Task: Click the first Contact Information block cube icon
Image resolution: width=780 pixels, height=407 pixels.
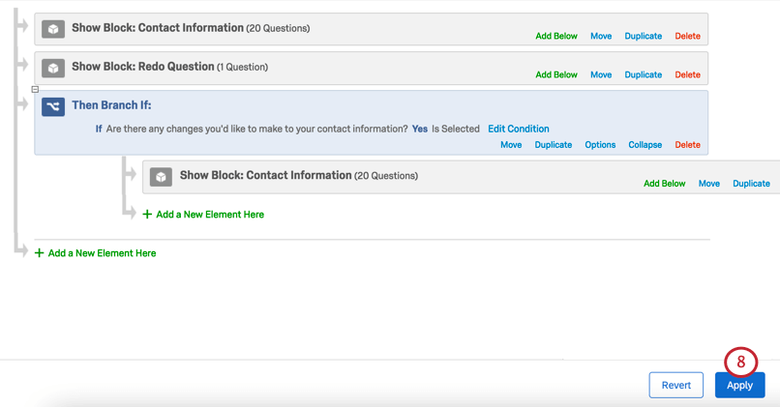Action: coord(53,29)
